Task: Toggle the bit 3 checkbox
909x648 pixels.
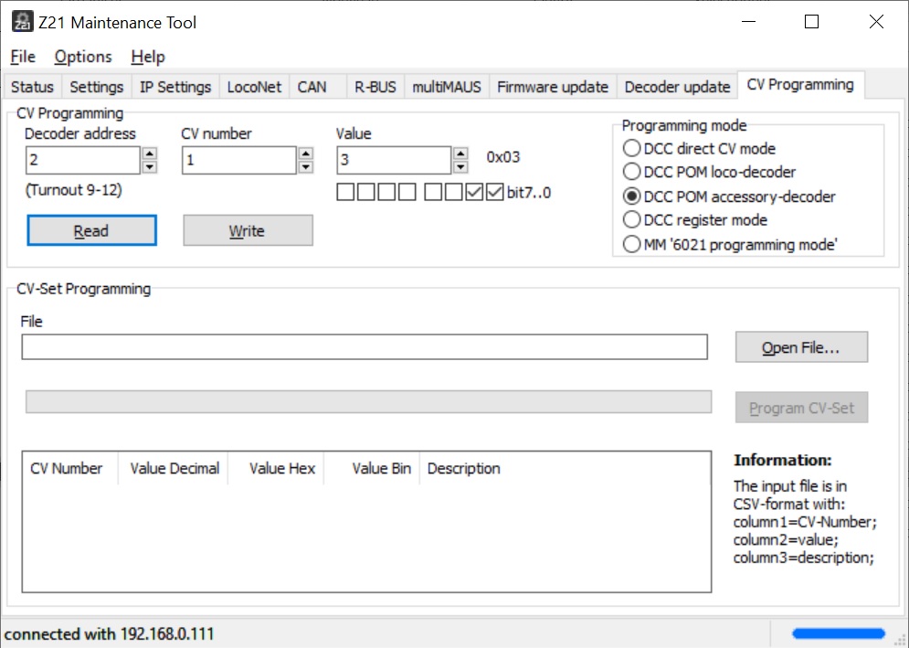Action: tap(433, 192)
